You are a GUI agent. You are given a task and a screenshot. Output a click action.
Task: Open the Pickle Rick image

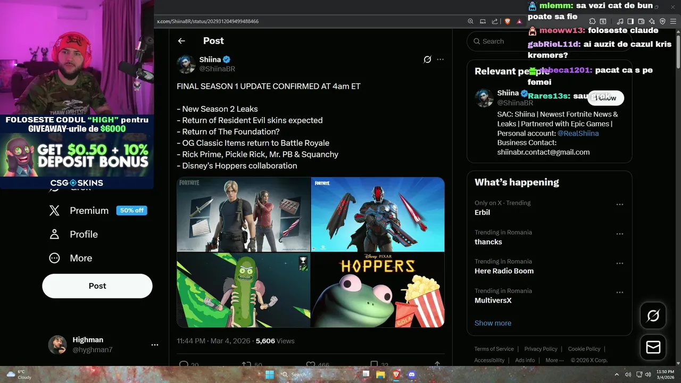tap(244, 290)
